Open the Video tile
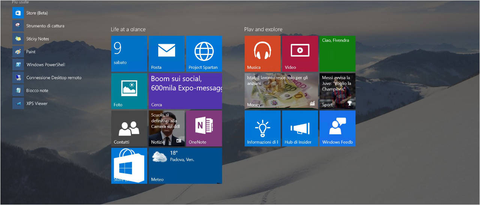Viewport: 480px width, 205px height. [300, 53]
